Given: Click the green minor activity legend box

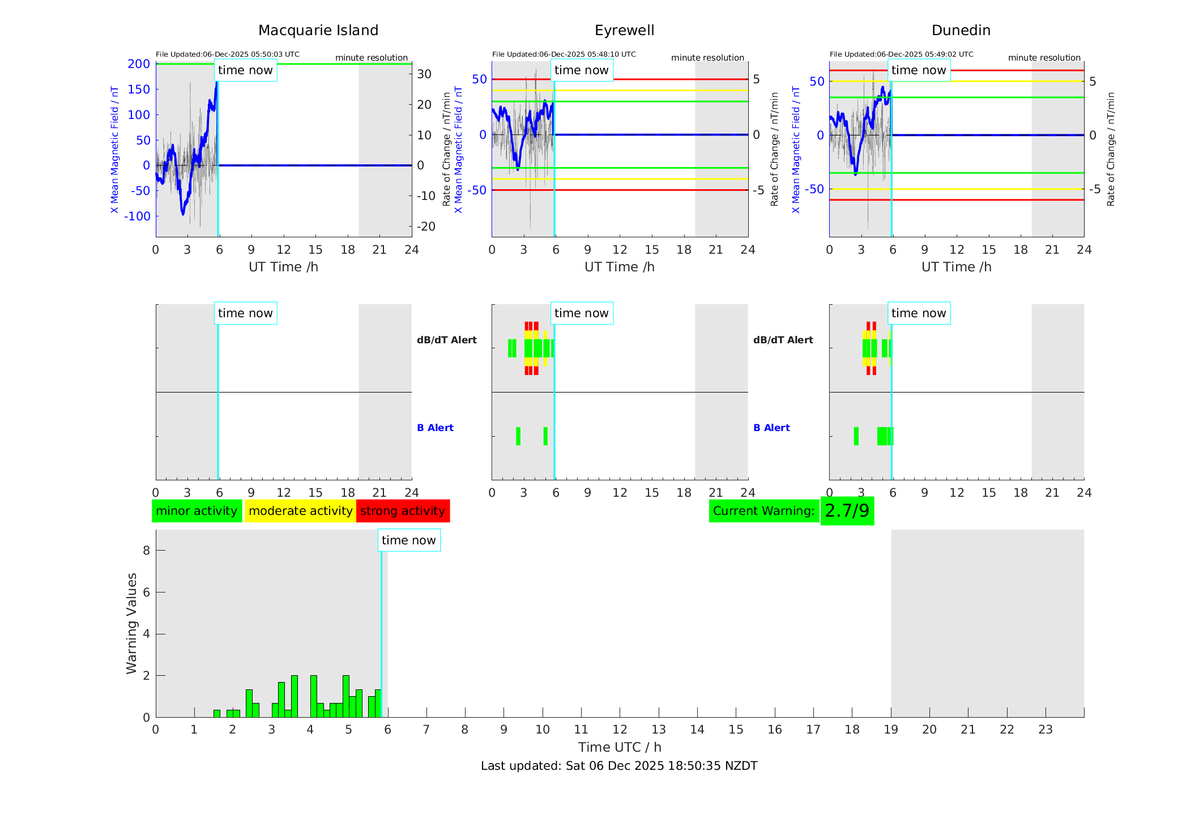Looking at the screenshot, I should pos(197,511).
